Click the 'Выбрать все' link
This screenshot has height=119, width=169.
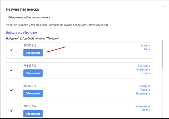(x=14, y=33)
